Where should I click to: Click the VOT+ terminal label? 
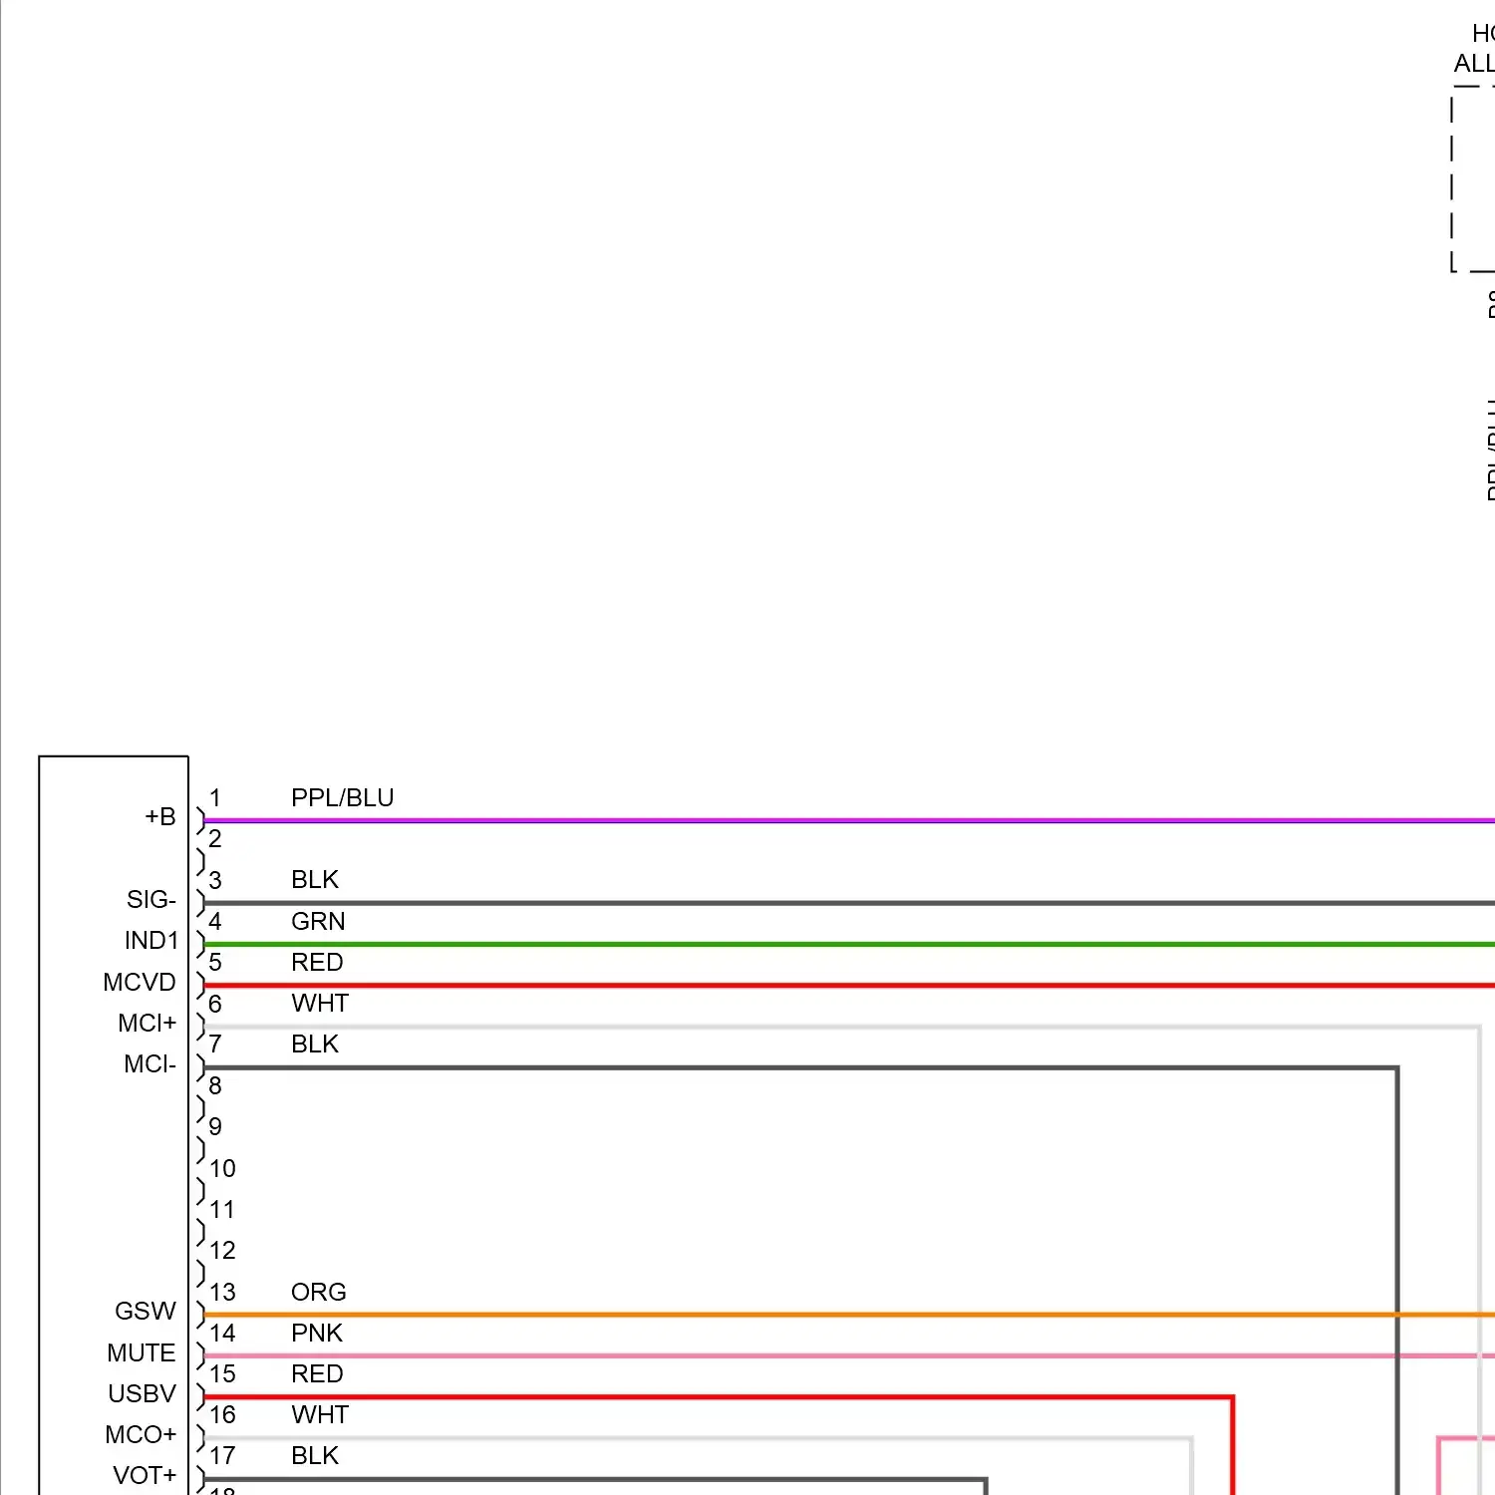coord(145,1476)
